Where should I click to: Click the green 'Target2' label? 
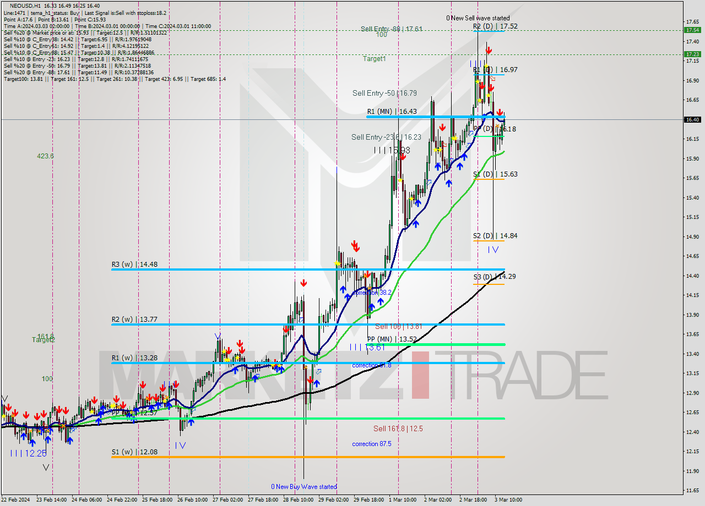[x=44, y=340]
